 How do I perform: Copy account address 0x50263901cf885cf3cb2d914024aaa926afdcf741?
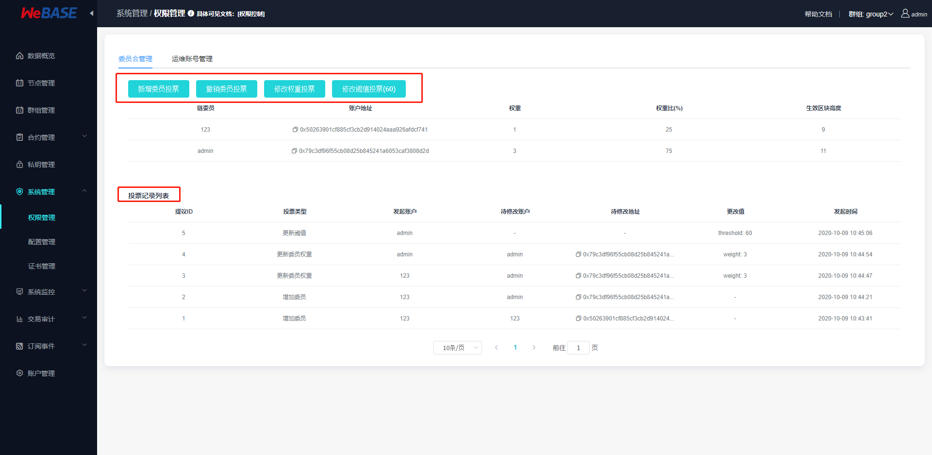point(295,130)
